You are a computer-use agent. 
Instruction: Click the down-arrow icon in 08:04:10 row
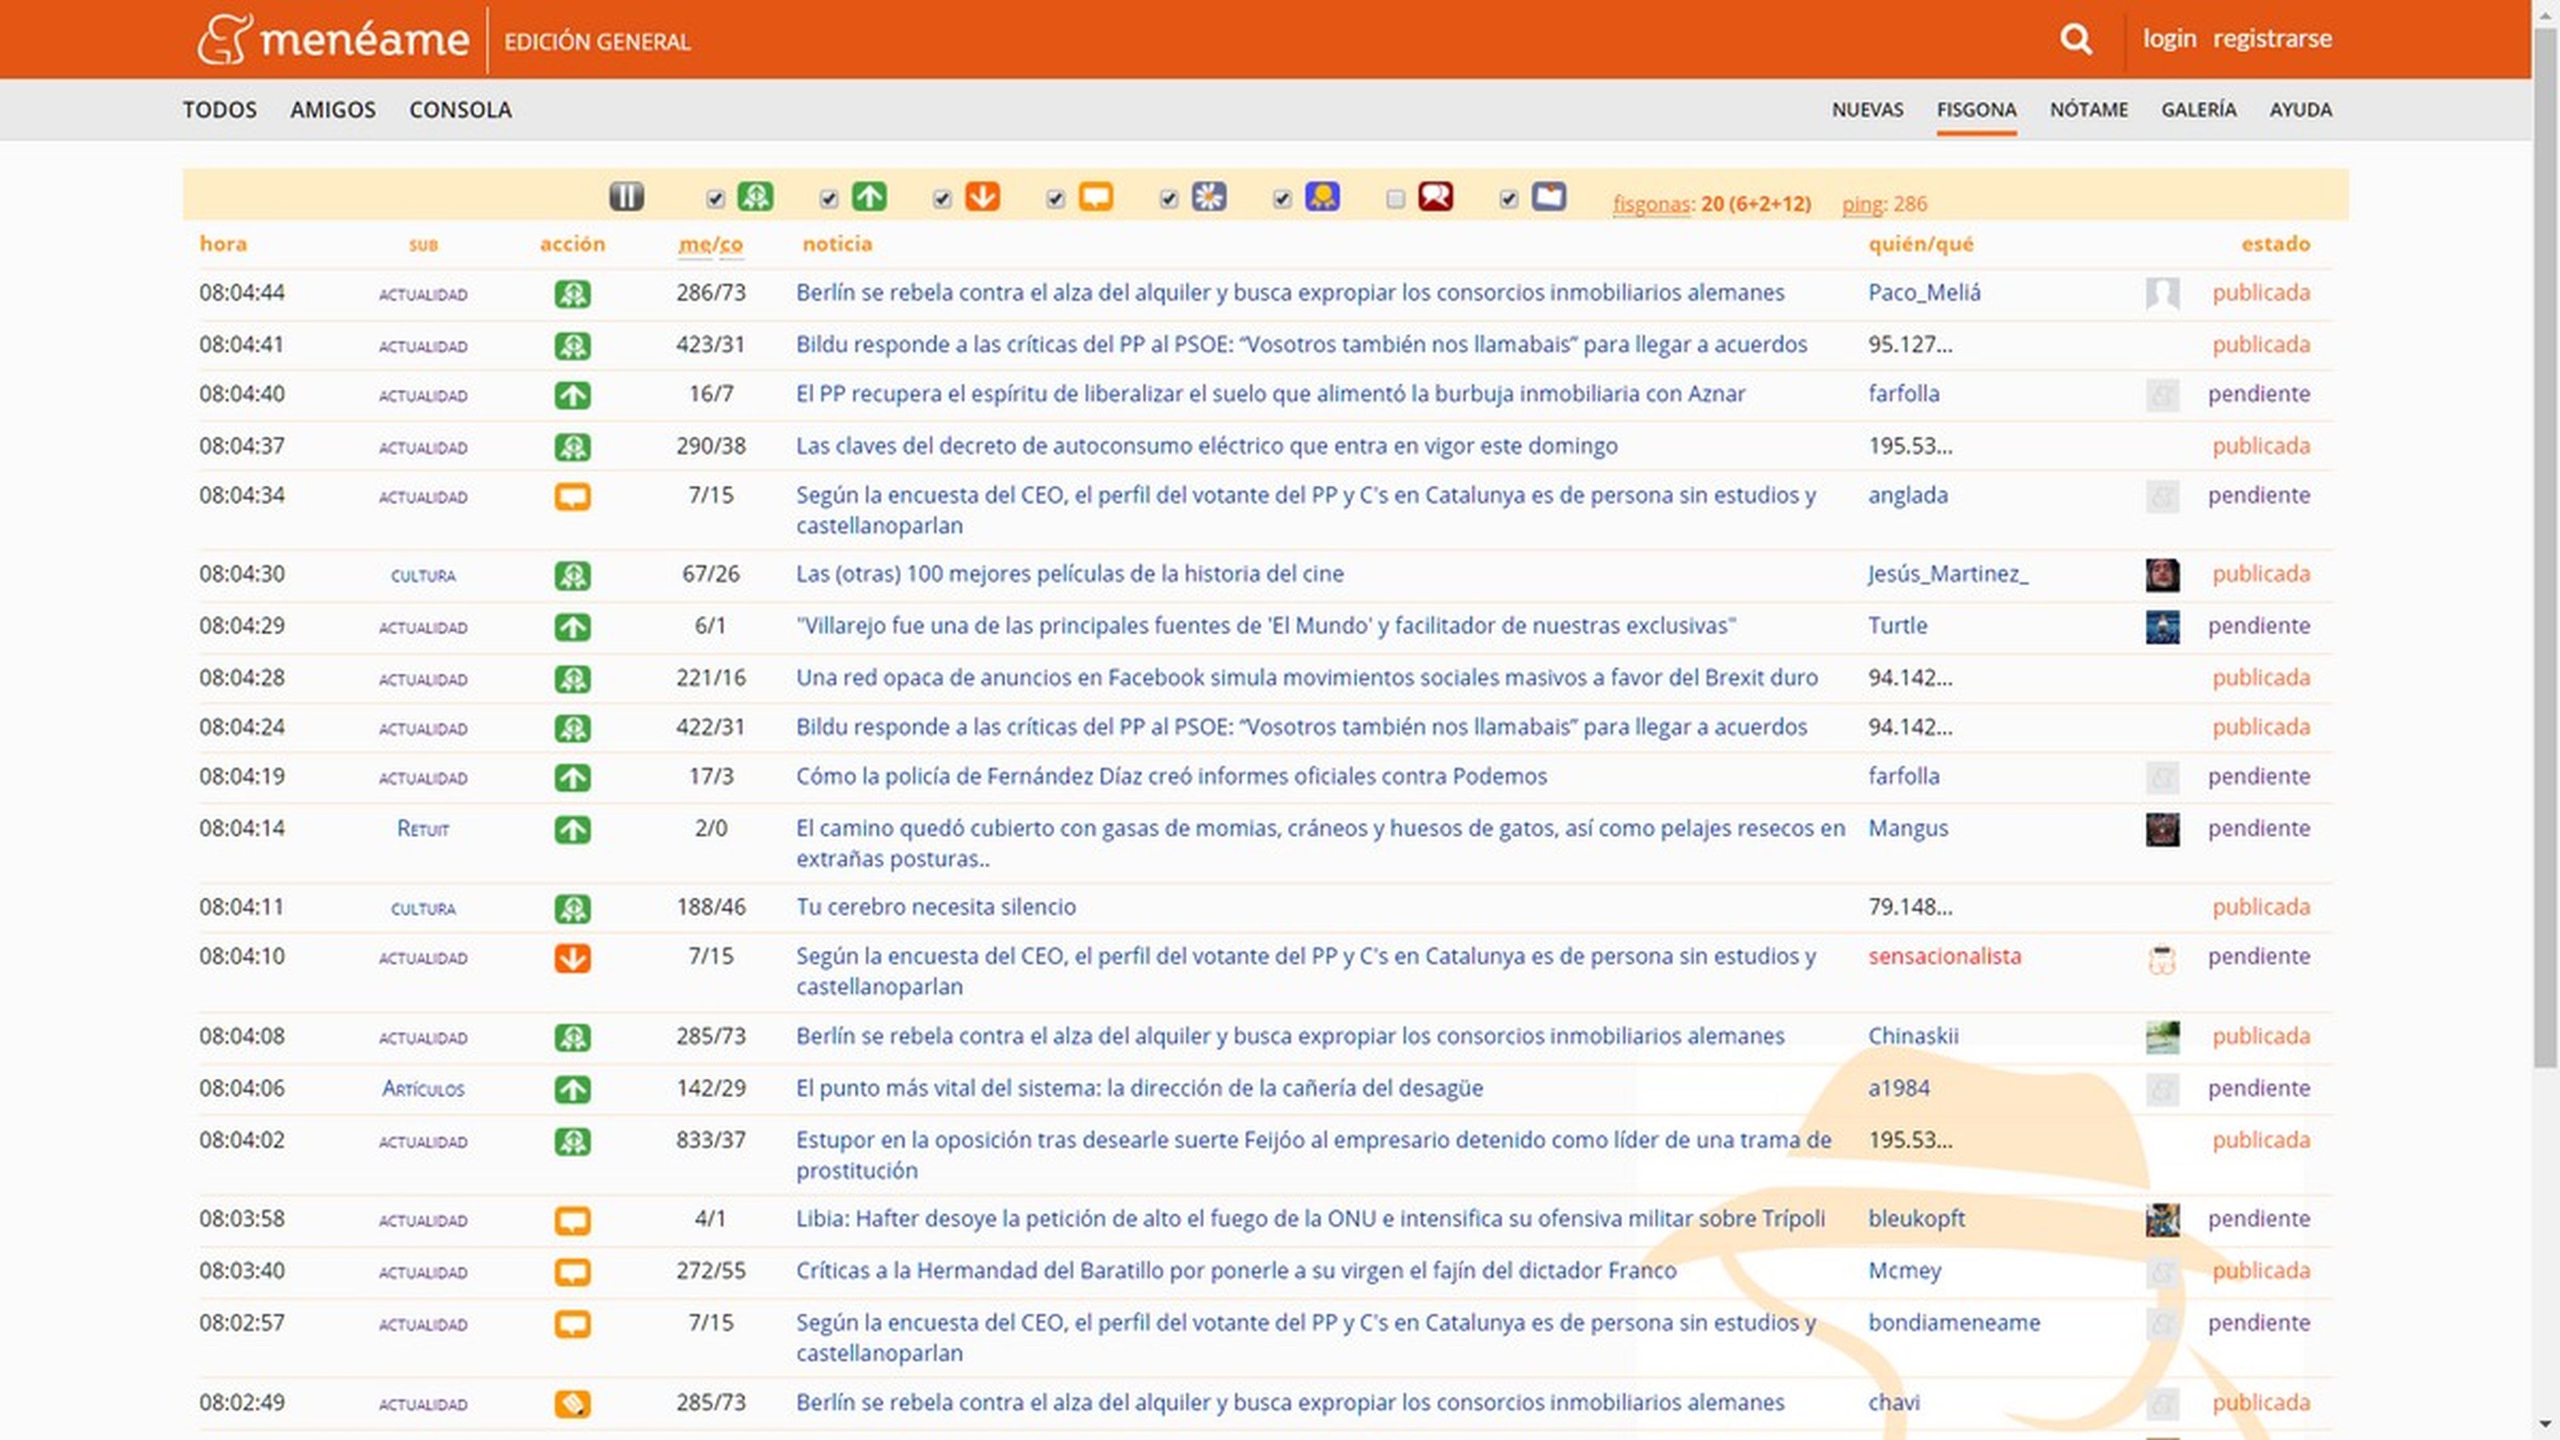click(573, 958)
